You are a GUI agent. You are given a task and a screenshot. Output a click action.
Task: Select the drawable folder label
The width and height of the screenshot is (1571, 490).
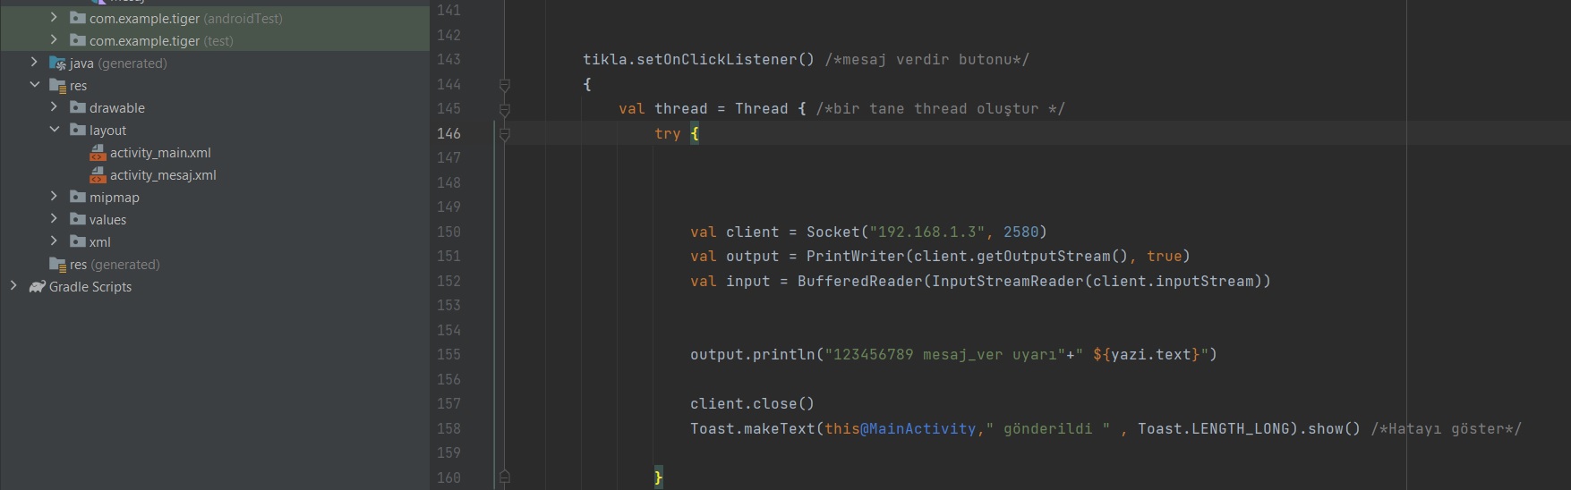point(117,108)
